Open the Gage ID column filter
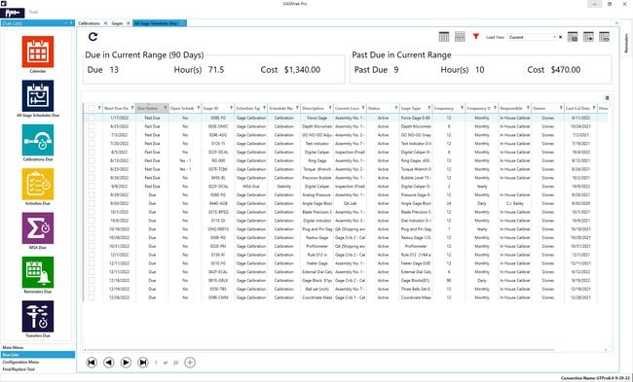This screenshot has height=382, width=633. coord(232,108)
